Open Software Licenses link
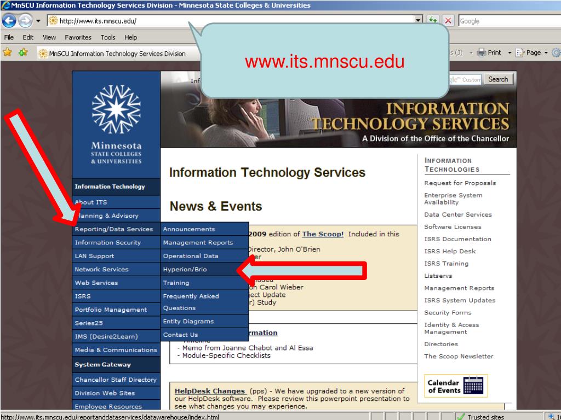The image size is (561, 420). [x=453, y=227]
